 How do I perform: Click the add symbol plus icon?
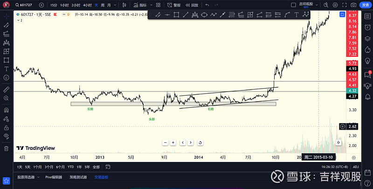tap(41, 5)
